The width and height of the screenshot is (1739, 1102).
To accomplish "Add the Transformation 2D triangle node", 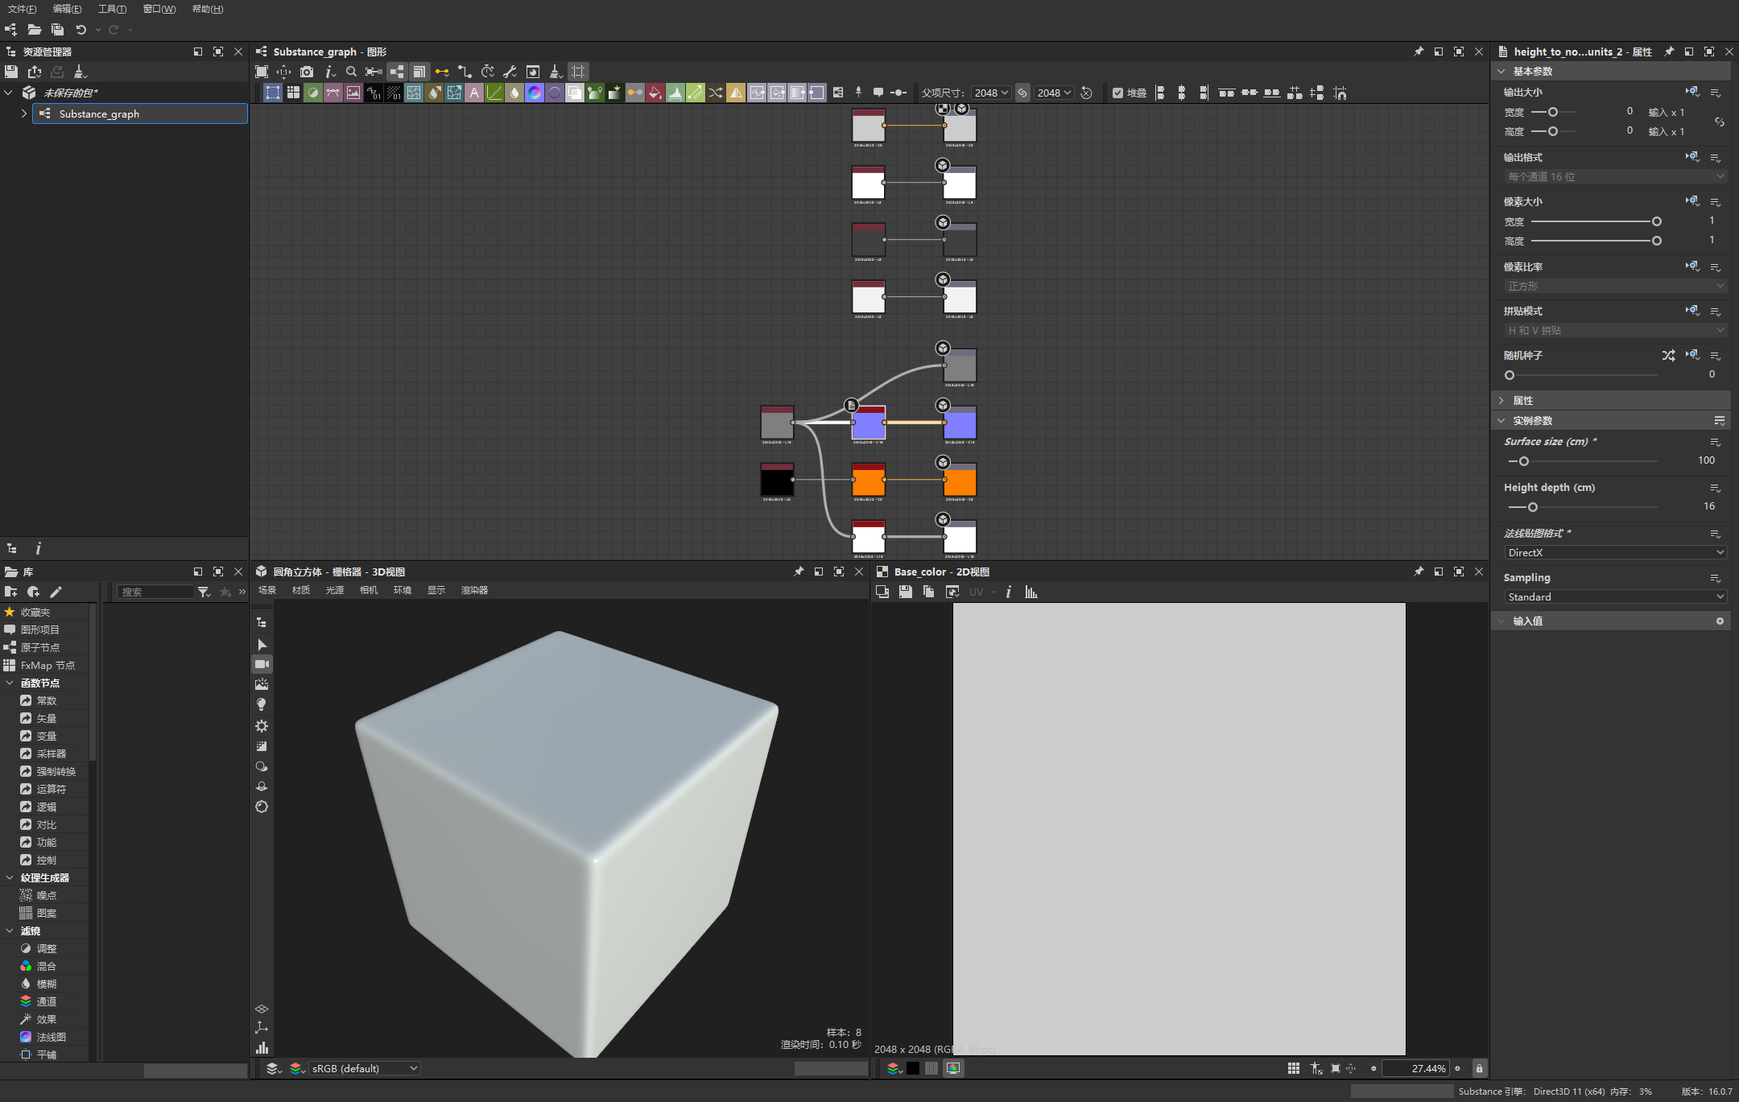I will pyautogui.click(x=736, y=93).
